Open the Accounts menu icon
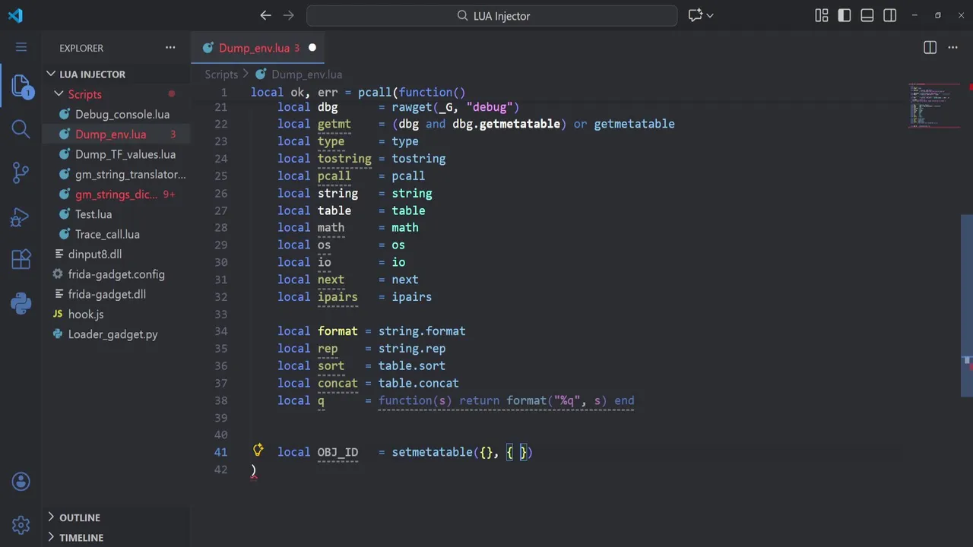973x547 pixels. point(21,482)
